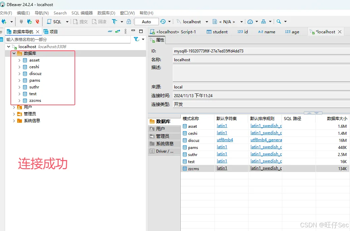The image size is (350, 231).
Task: Switch to the 项目 tab
Action: [x=51, y=32]
